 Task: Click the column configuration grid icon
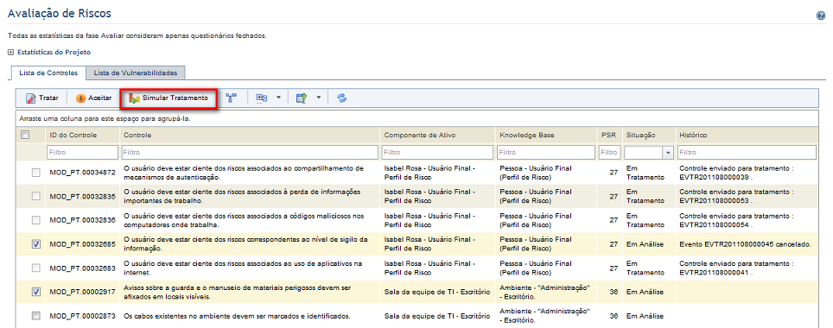(x=261, y=98)
